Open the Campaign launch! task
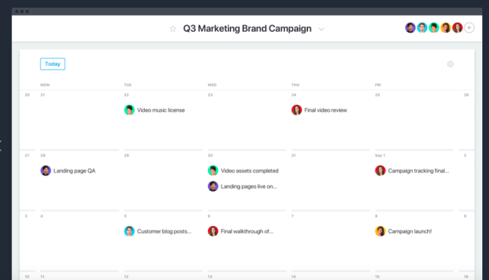489x280 pixels. click(410, 231)
